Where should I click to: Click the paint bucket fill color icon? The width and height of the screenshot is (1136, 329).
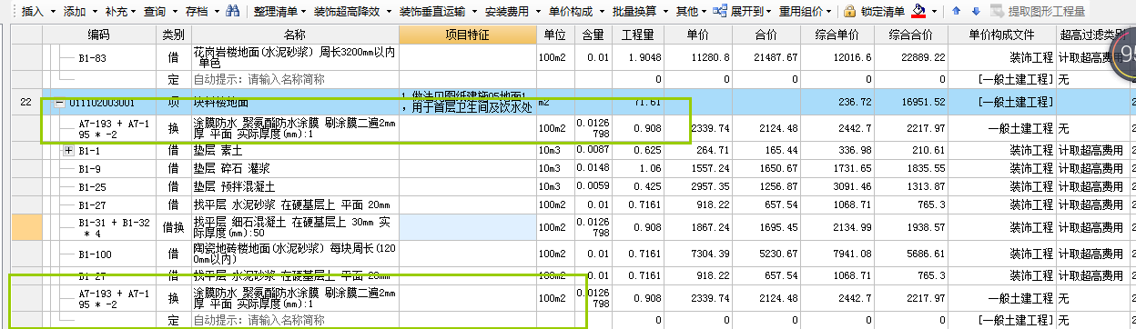click(918, 11)
